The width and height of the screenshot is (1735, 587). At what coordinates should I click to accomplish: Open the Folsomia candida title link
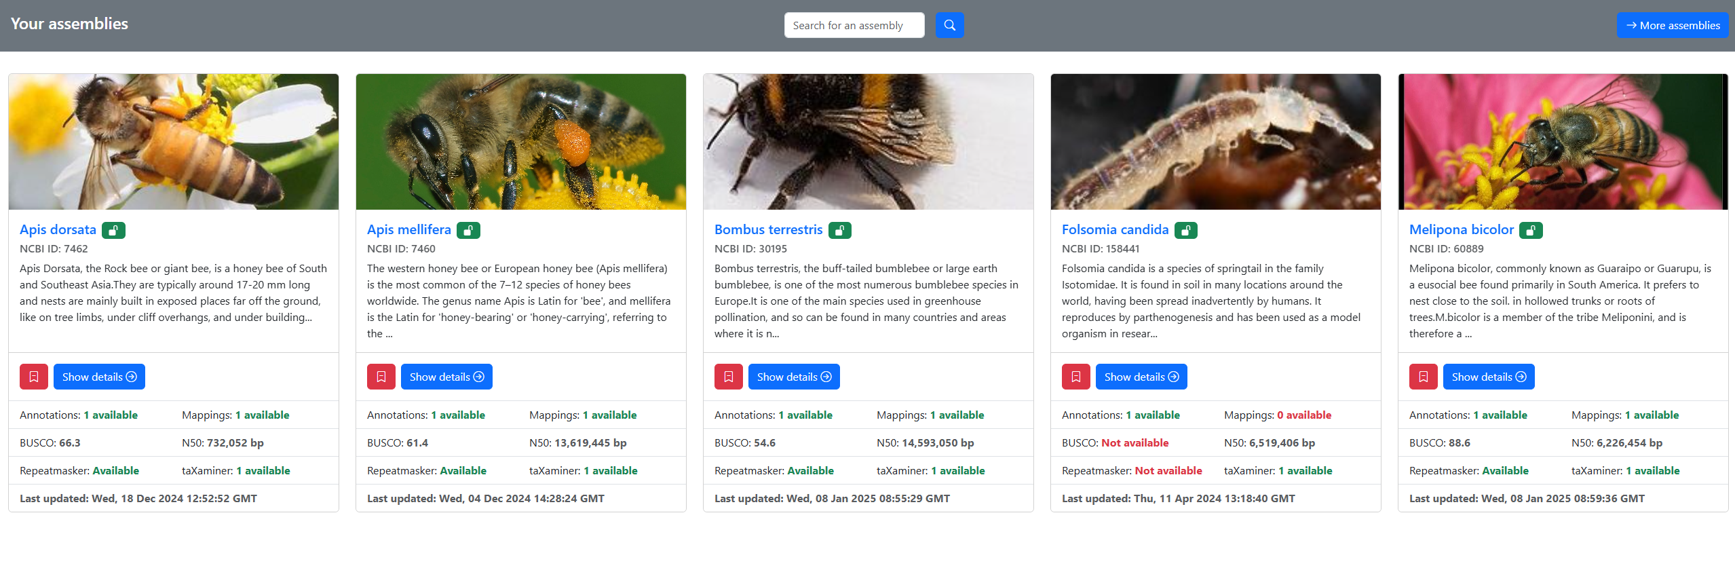click(1115, 229)
